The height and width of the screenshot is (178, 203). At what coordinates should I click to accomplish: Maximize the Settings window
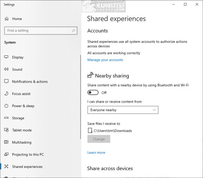[x=185, y=4]
